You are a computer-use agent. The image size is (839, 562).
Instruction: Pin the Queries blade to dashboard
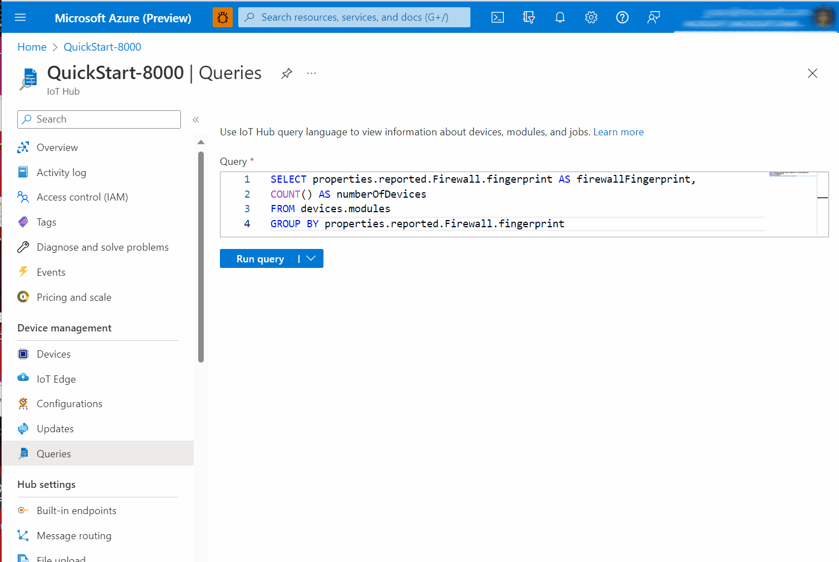(x=287, y=74)
